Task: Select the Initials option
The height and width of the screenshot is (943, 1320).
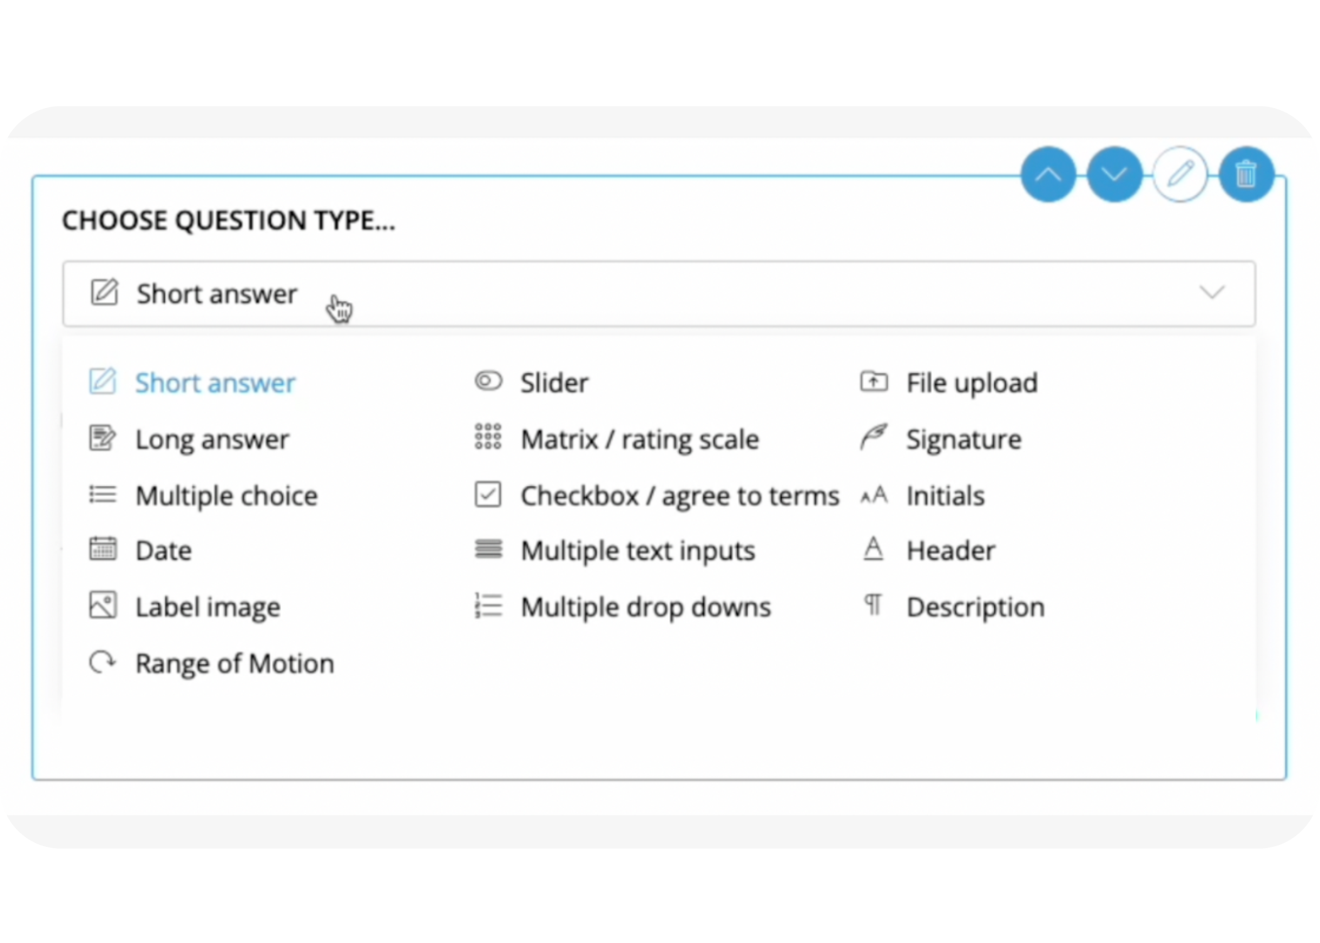Action: click(945, 495)
